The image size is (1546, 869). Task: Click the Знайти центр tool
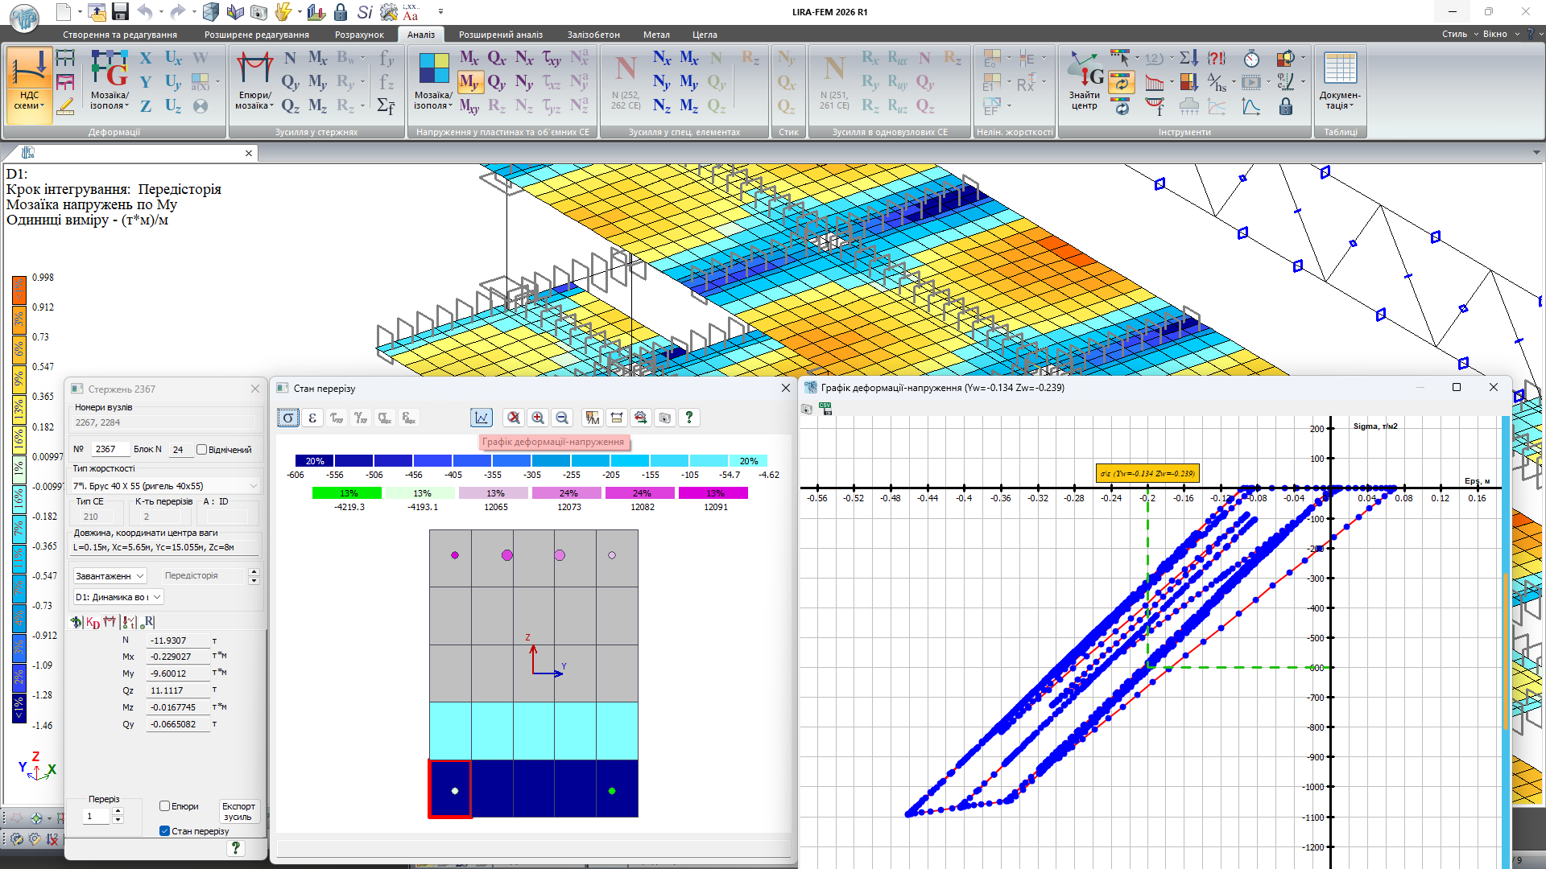click(1085, 80)
